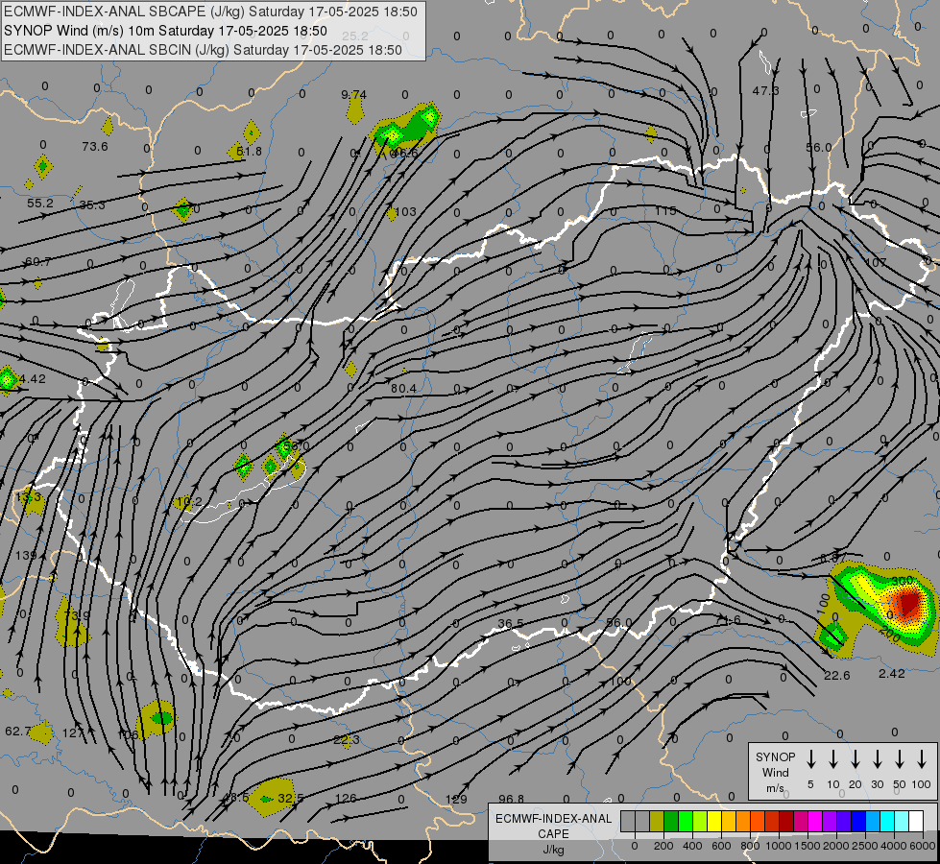Screen dimensions: 940x864
Task: Click the 126 CAPE value on map
Action: pos(346,798)
